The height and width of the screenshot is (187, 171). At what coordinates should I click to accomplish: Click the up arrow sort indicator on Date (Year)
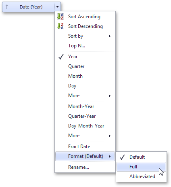click(7, 7)
